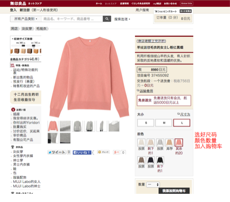View the grey sweater front thumbnail

point(77,126)
